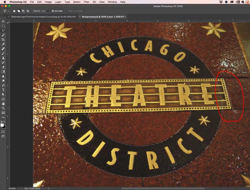This screenshot has width=250, height=190.
Task: Click the Select and Mask button
Action: (x=75, y=11)
